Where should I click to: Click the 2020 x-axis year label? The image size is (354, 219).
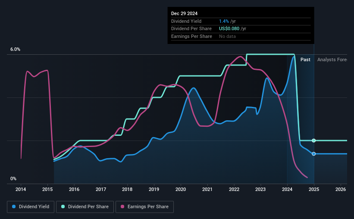point(181,189)
